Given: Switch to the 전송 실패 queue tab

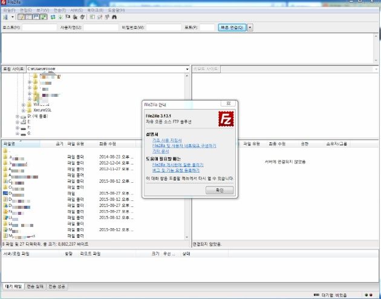Looking at the screenshot, I should [x=35, y=287].
